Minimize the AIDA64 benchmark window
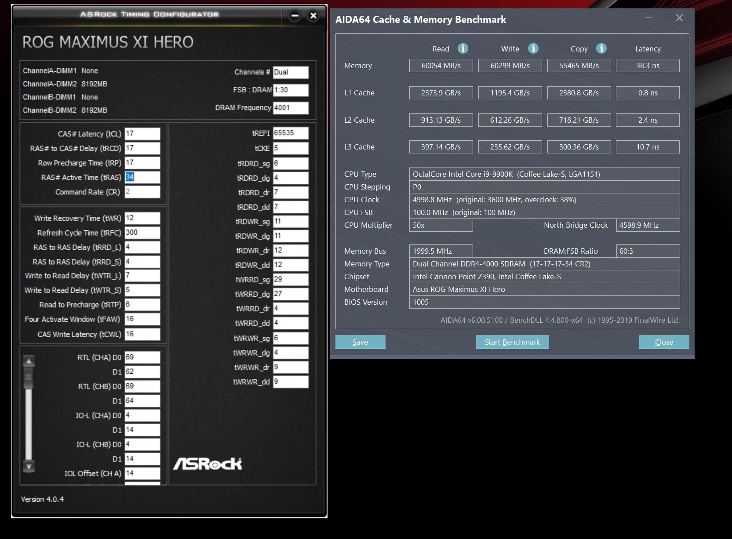Image resolution: width=732 pixels, height=539 pixels. [648, 18]
